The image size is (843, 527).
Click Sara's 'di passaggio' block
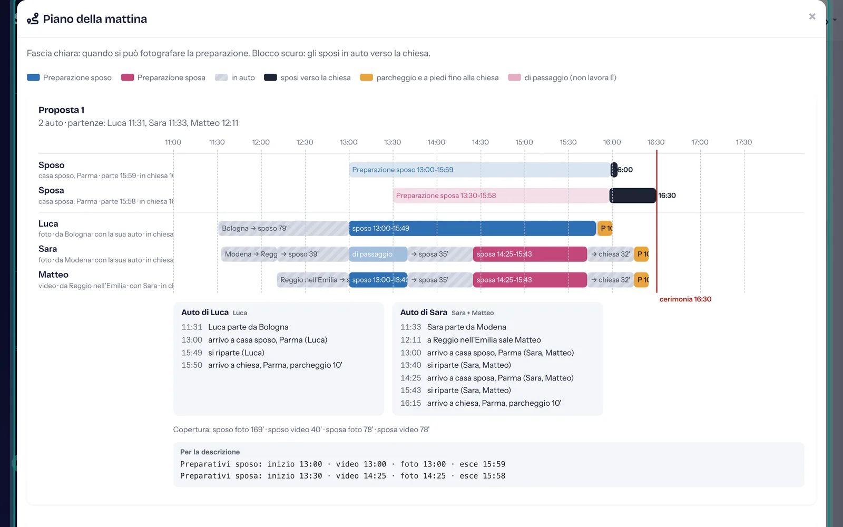point(378,254)
